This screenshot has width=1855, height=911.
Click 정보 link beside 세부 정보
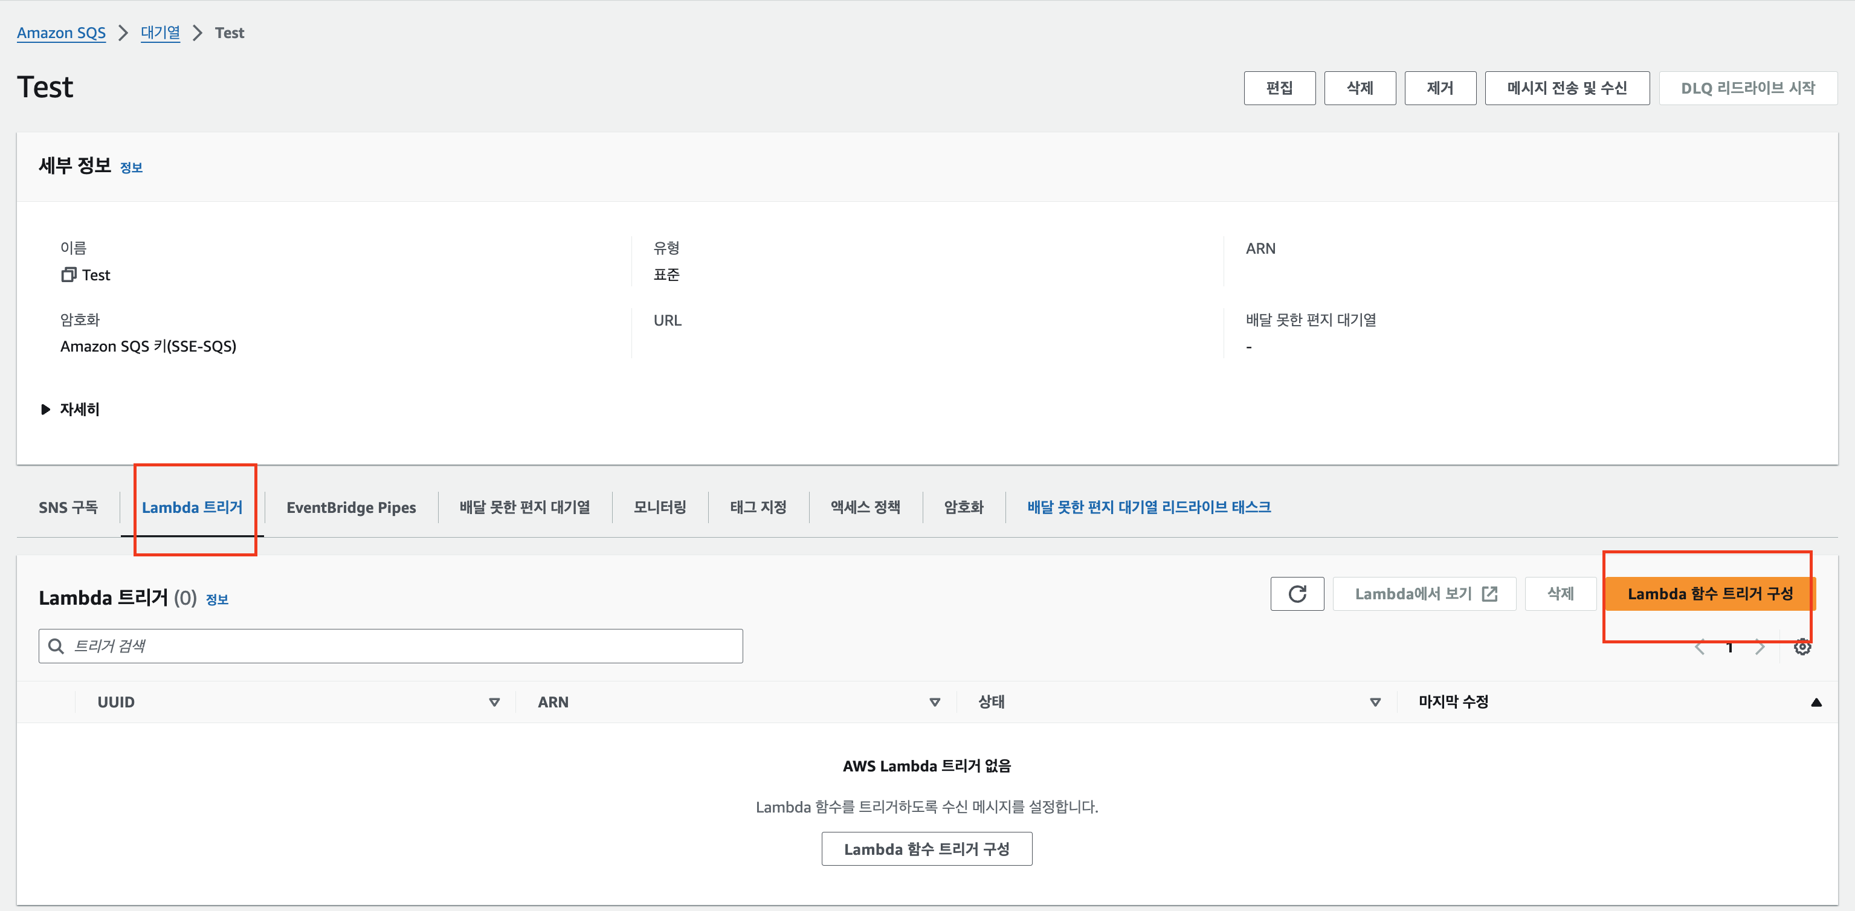(131, 167)
